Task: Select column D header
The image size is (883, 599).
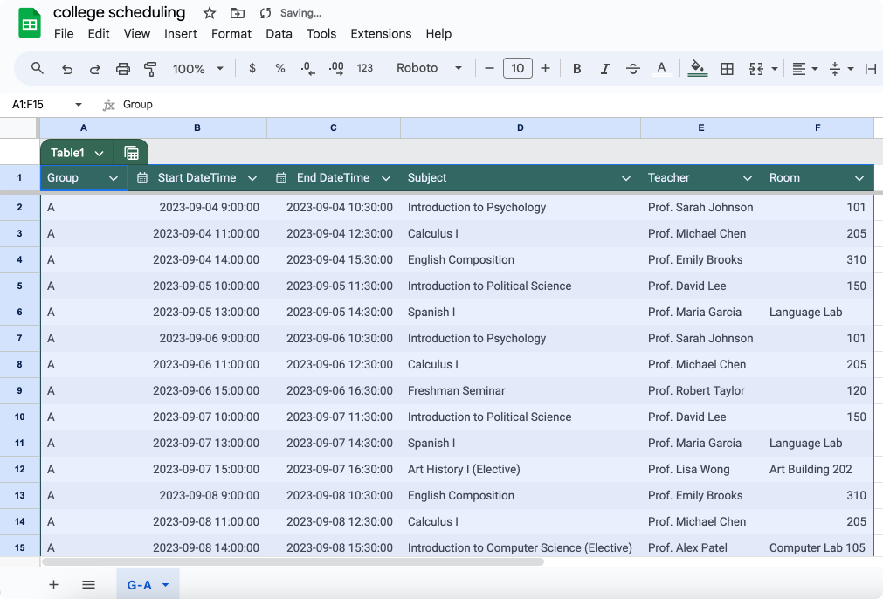Action: 521,127
